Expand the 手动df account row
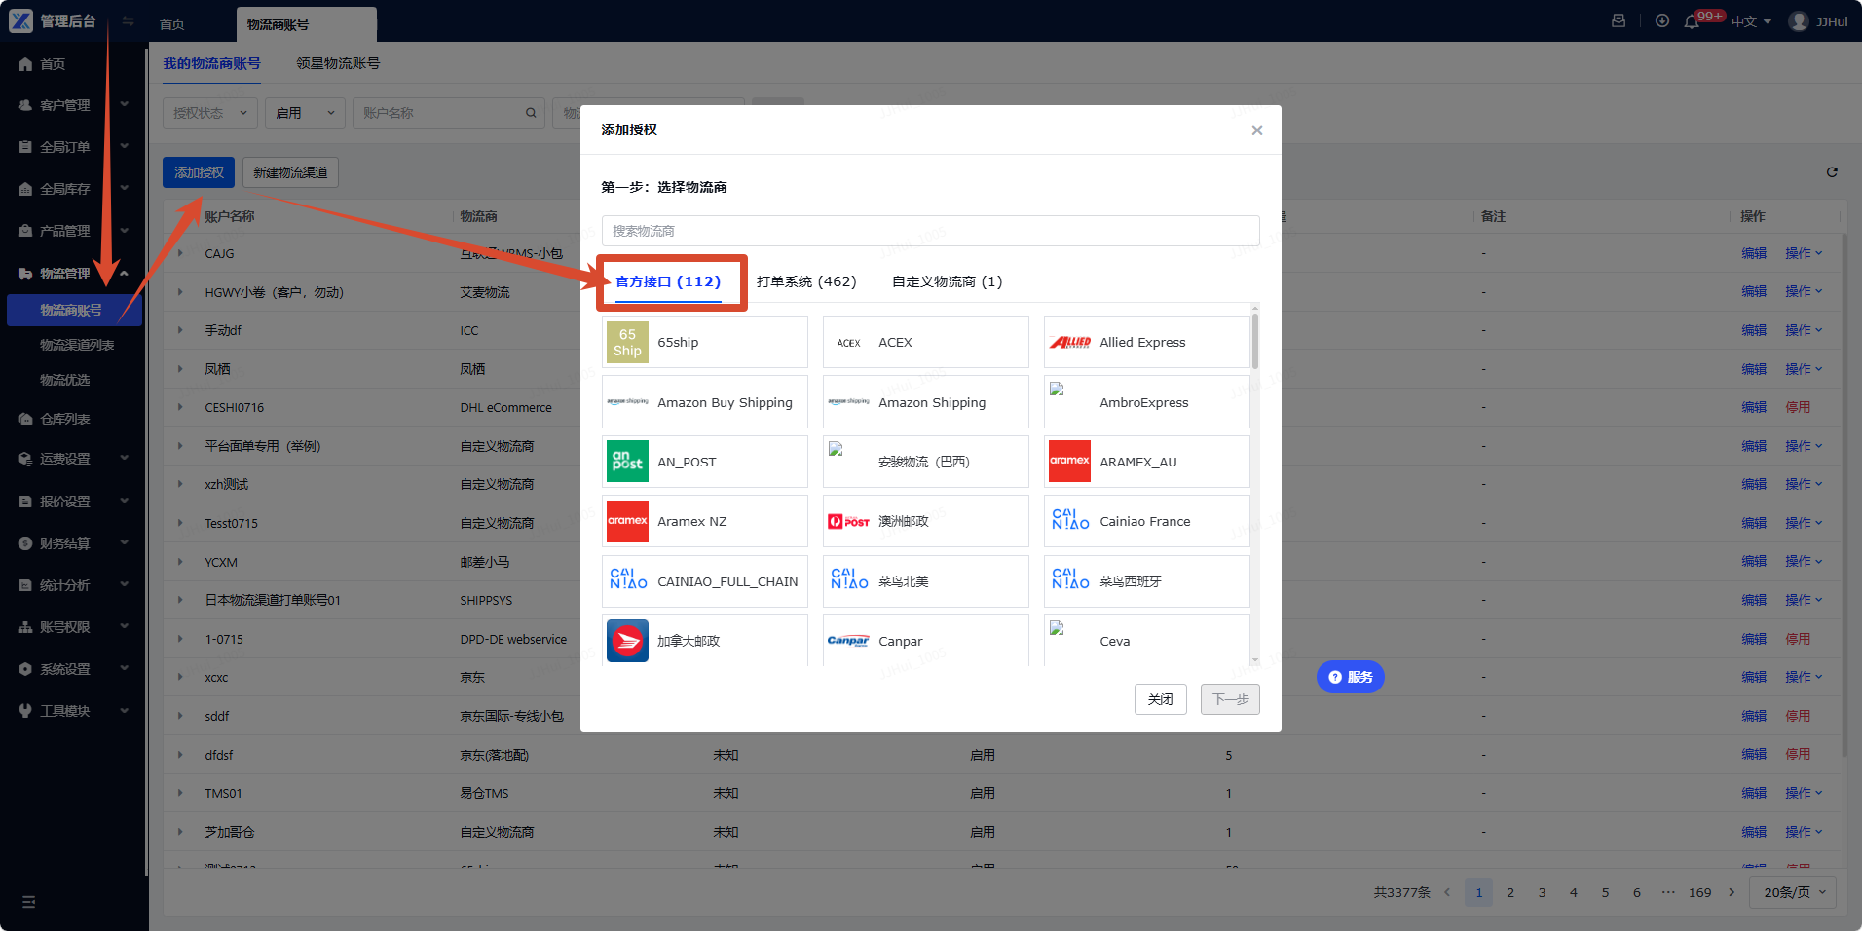Screen dimensions: 1862x931 point(181,330)
